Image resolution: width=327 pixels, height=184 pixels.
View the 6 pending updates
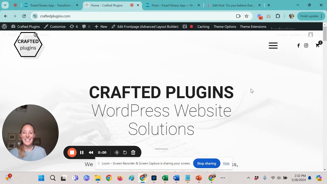tap(74, 27)
